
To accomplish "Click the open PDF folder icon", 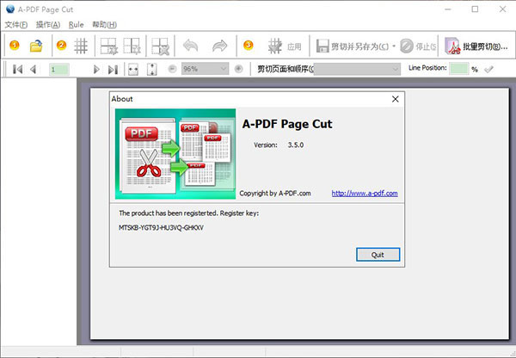I will tap(36, 46).
